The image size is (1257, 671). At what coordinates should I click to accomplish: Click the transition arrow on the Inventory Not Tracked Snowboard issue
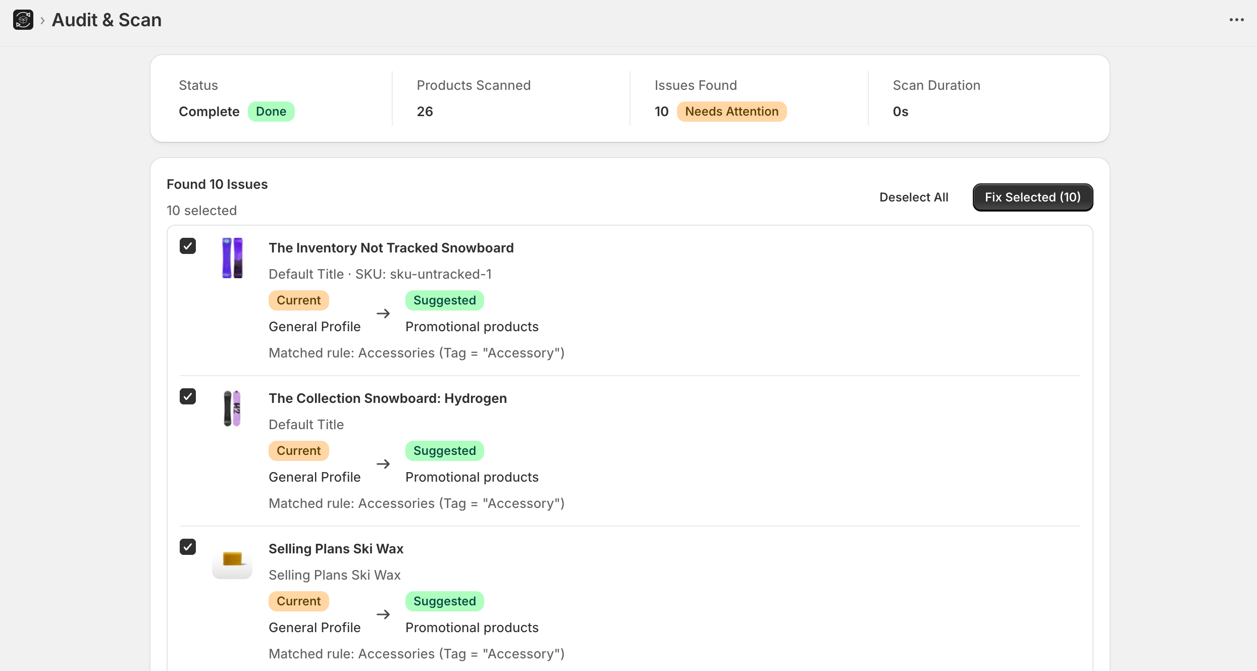pos(383,313)
